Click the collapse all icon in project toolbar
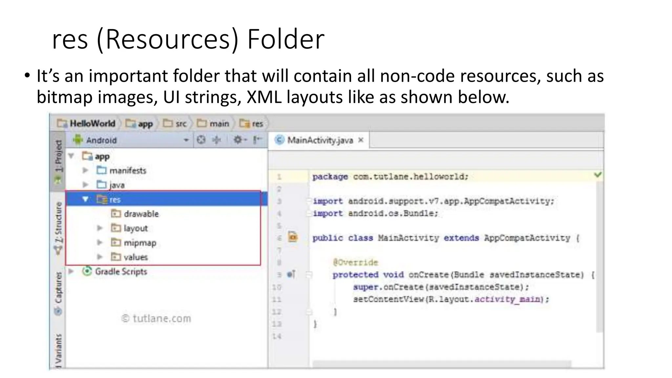 216,140
